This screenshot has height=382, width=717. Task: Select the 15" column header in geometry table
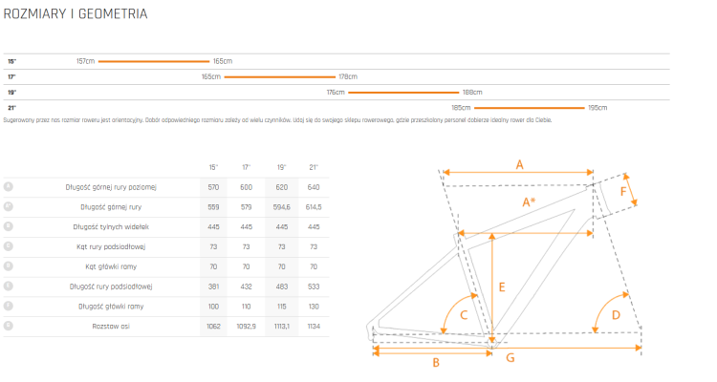point(213,167)
